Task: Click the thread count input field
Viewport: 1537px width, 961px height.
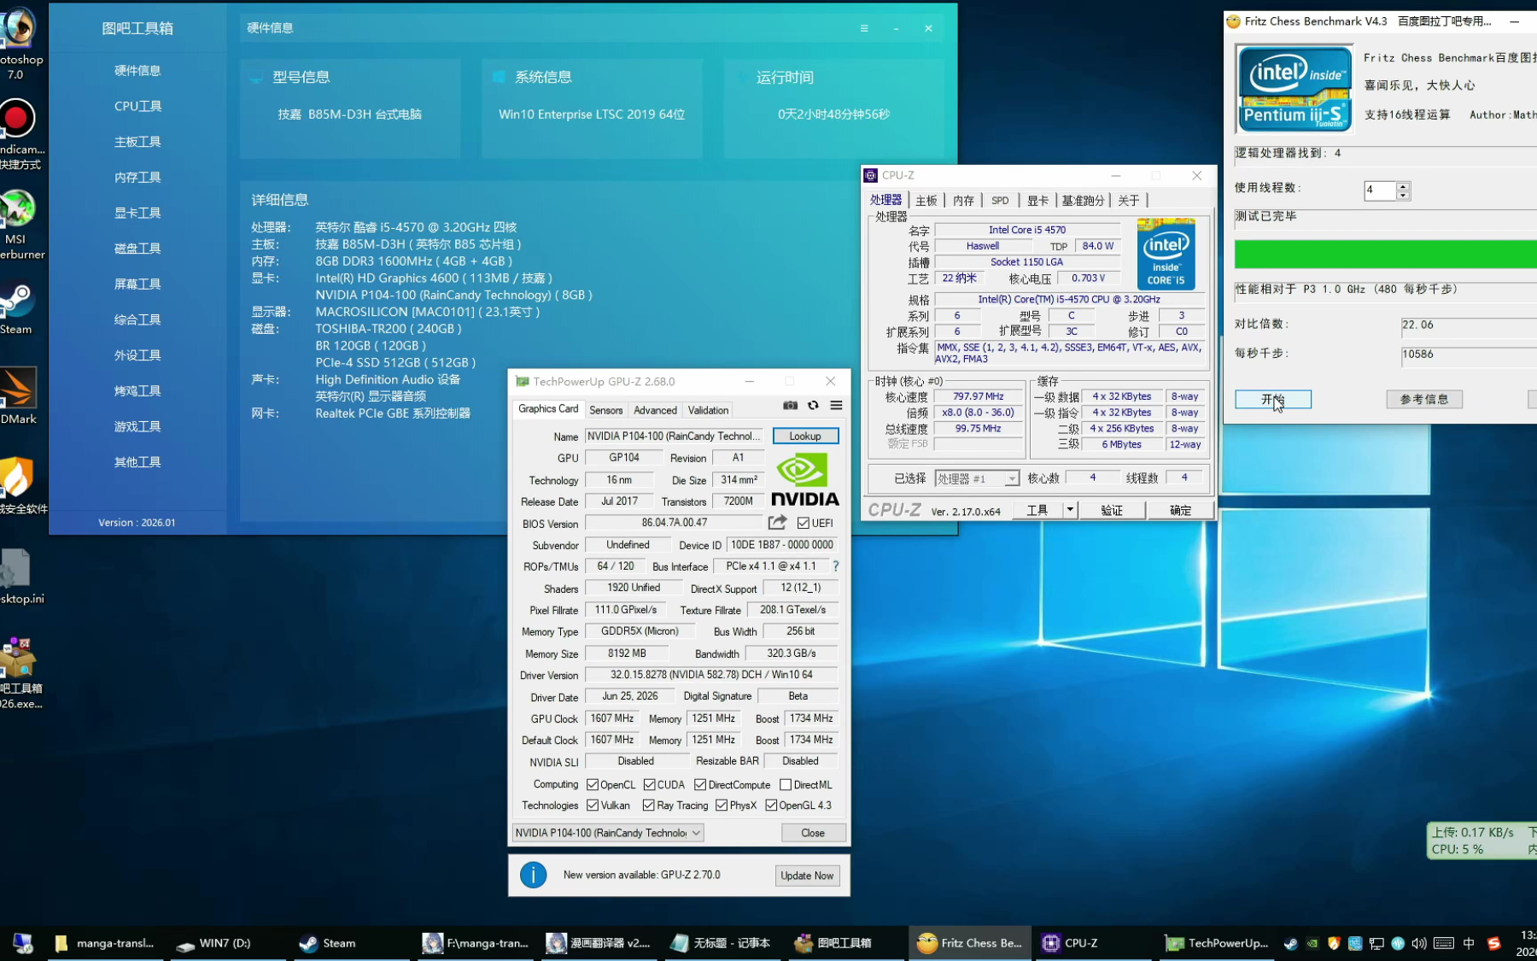Action: (1381, 190)
